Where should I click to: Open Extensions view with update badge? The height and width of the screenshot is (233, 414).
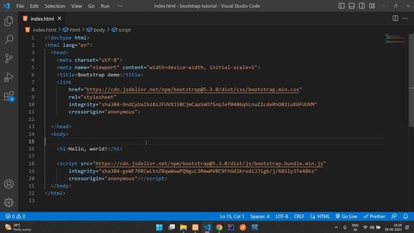(8, 96)
